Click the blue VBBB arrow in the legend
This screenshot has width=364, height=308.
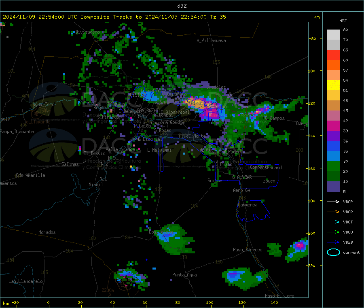coord(333,242)
